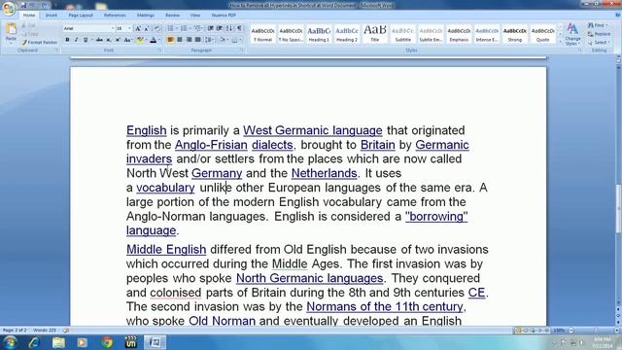
Task: Apply the text highlight color
Action: tap(139, 40)
